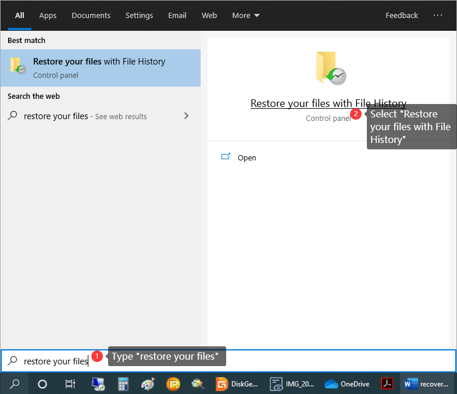Image resolution: width=457 pixels, height=394 pixels.
Task: Launch the Calculator from the taskbar
Action: pyautogui.click(x=123, y=384)
